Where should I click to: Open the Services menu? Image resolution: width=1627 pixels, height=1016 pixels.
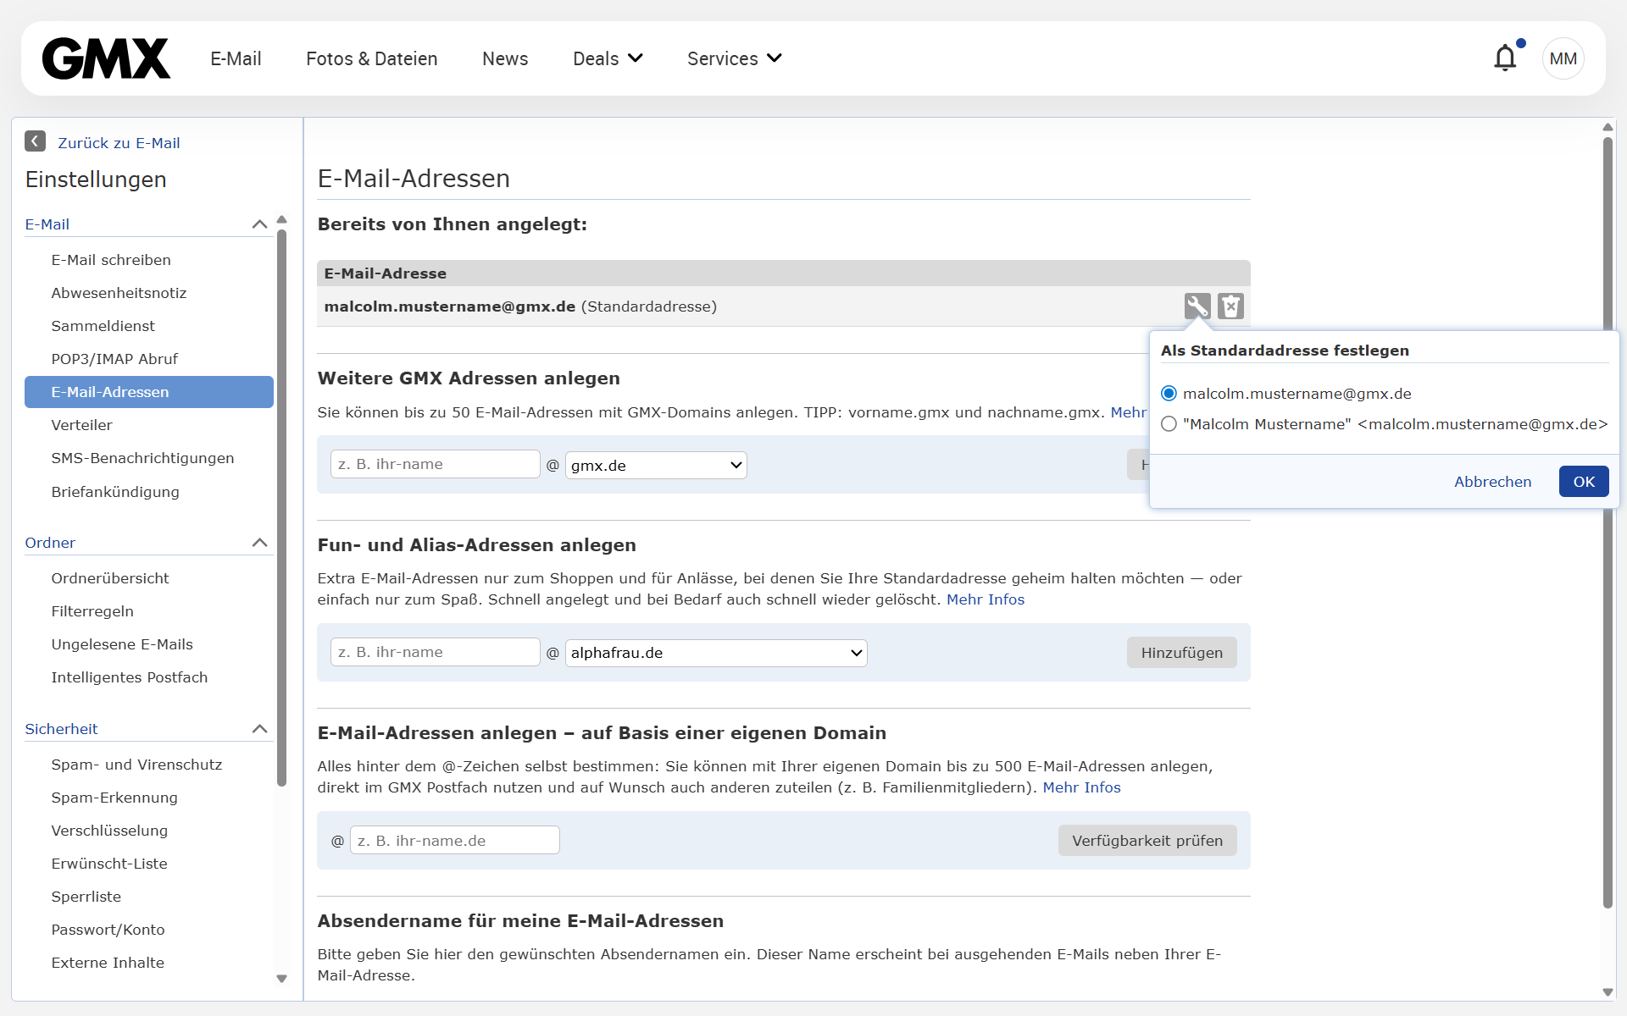pyautogui.click(x=734, y=58)
